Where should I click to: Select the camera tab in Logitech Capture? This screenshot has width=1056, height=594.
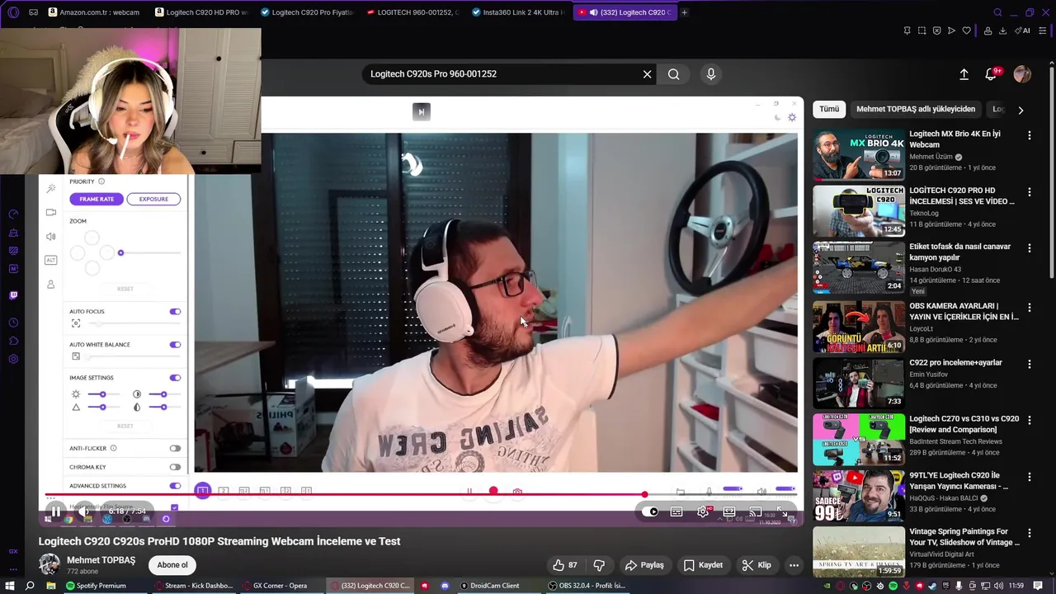point(50,212)
